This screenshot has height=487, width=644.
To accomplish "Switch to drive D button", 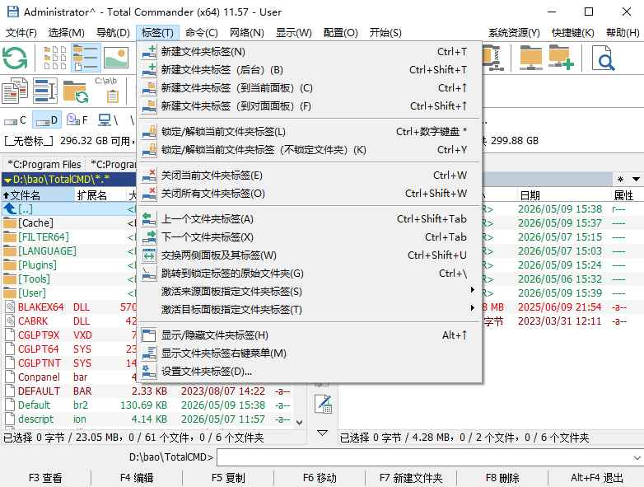I will point(47,120).
